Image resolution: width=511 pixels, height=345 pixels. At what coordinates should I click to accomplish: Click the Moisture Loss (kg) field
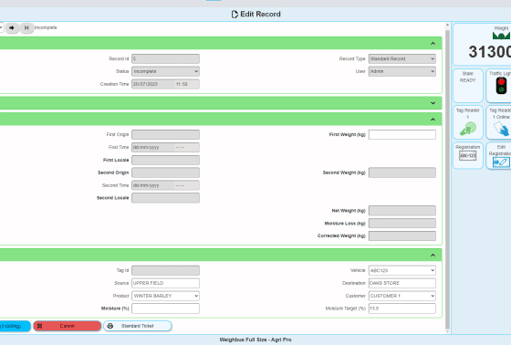[x=402, y=224]
